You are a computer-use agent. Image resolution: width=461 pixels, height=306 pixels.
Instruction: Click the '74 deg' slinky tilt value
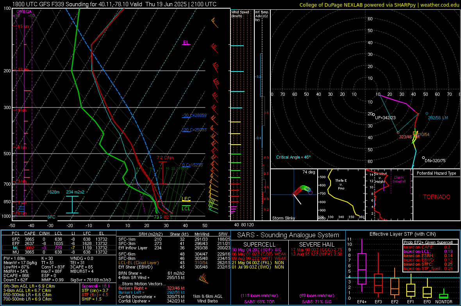pos(309,172)
